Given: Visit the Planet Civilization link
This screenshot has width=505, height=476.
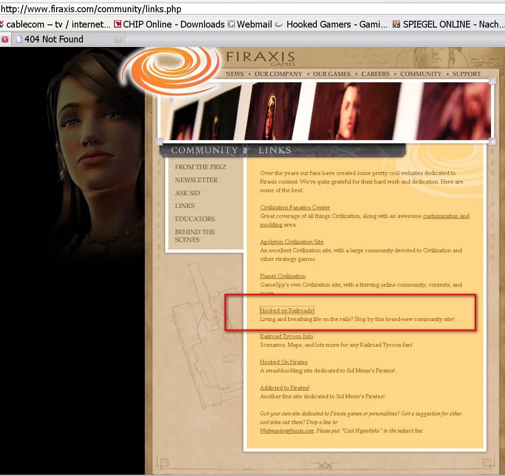Looking at the screenshot, I should click(x=282, y=276).
